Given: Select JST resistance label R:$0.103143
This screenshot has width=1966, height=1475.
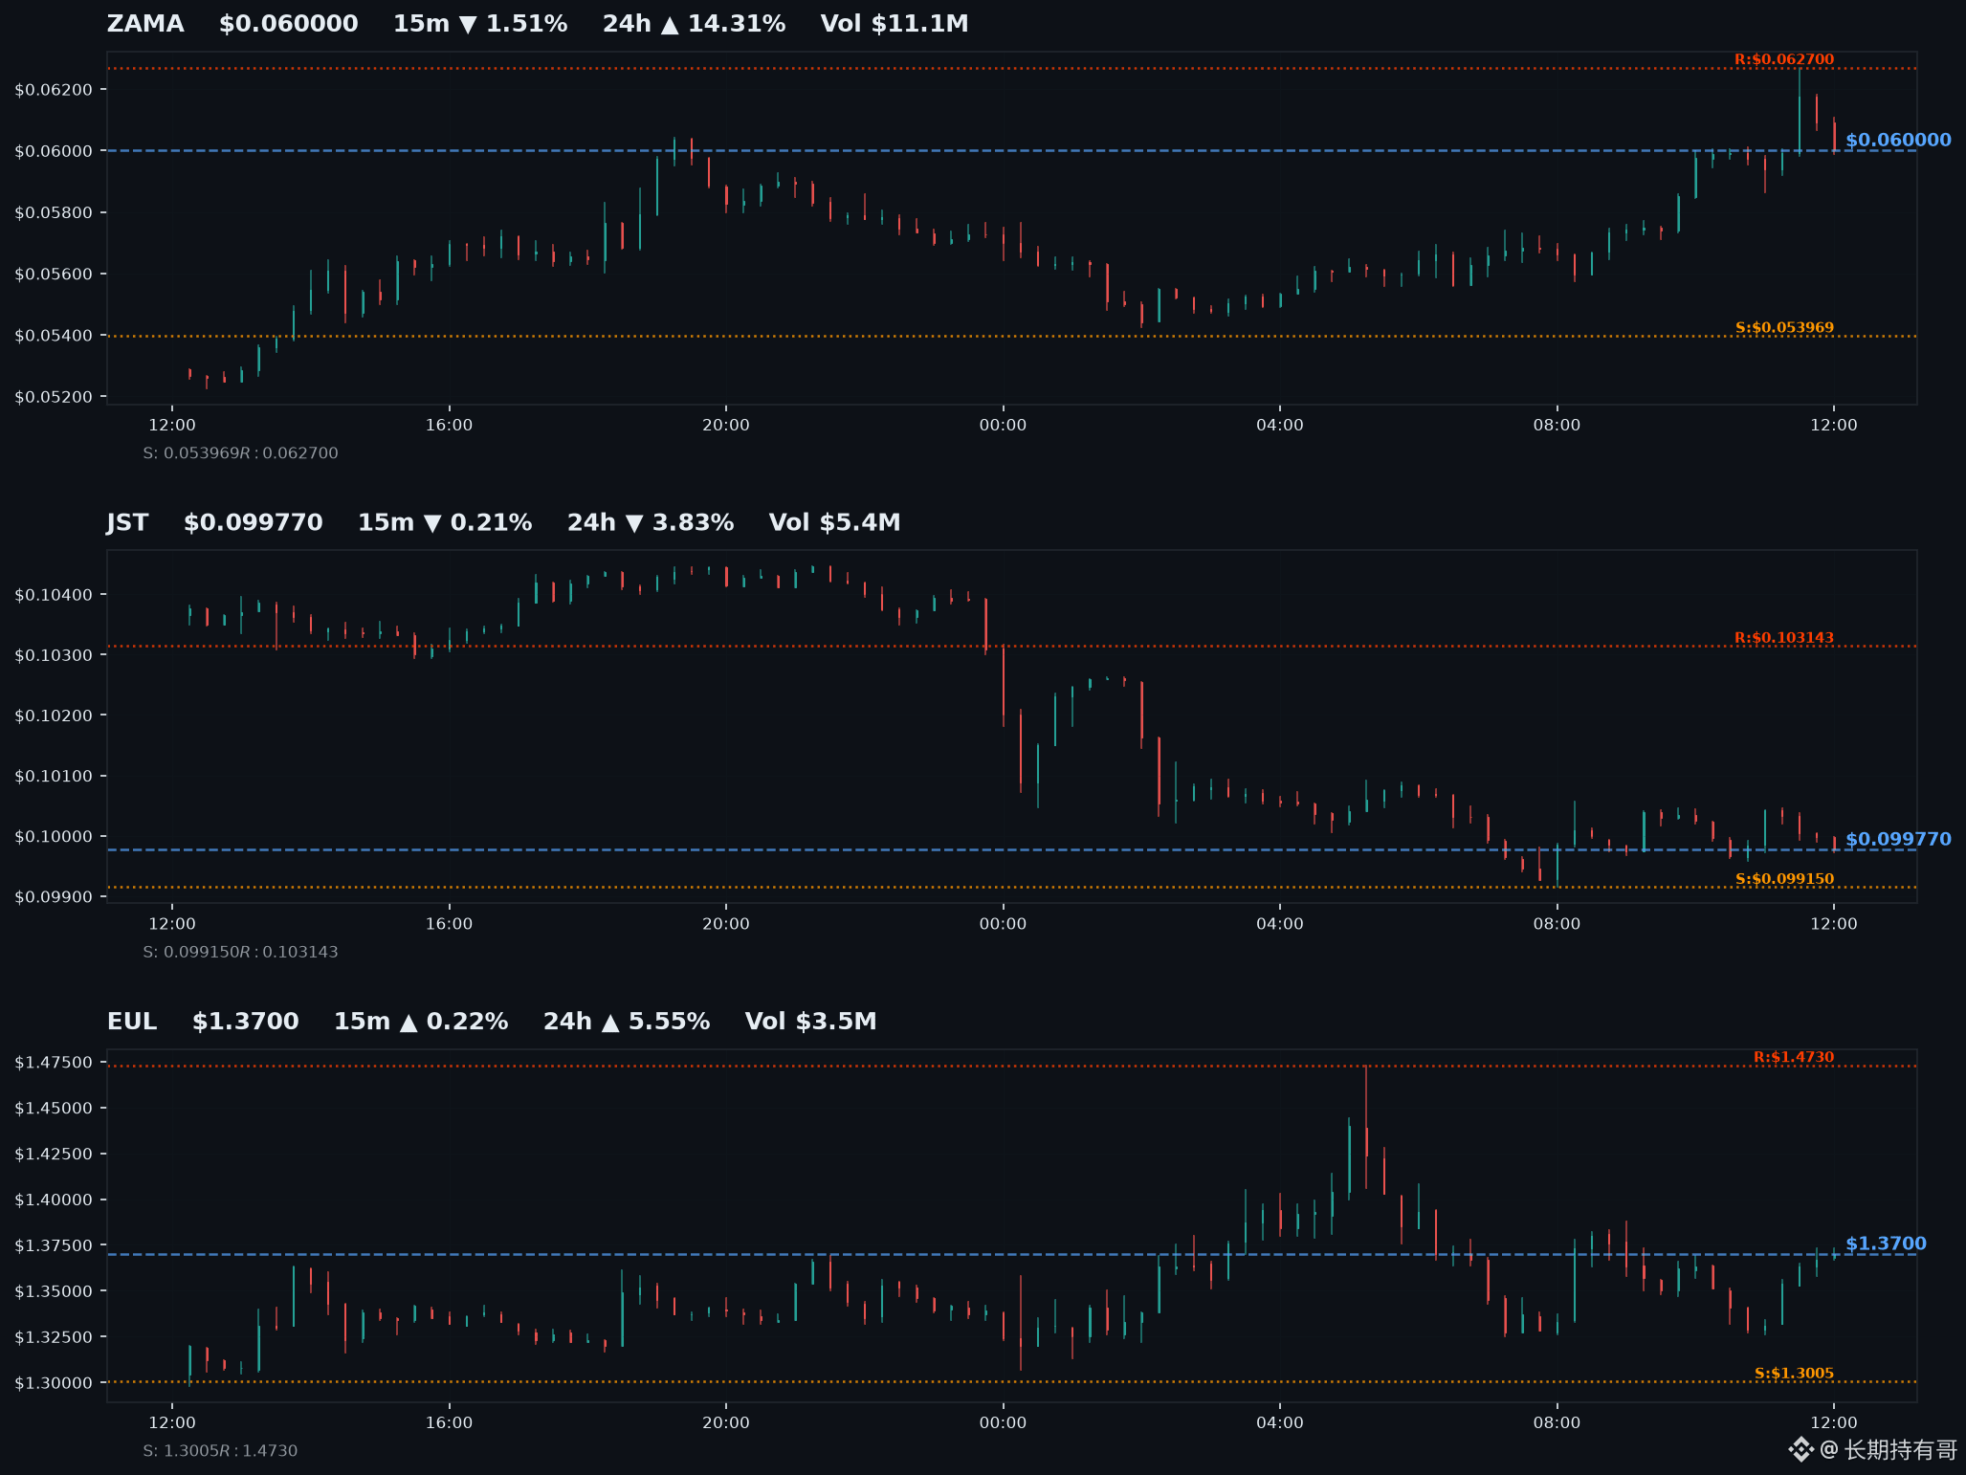Looking at the screenshot, I should (1784, 638).
